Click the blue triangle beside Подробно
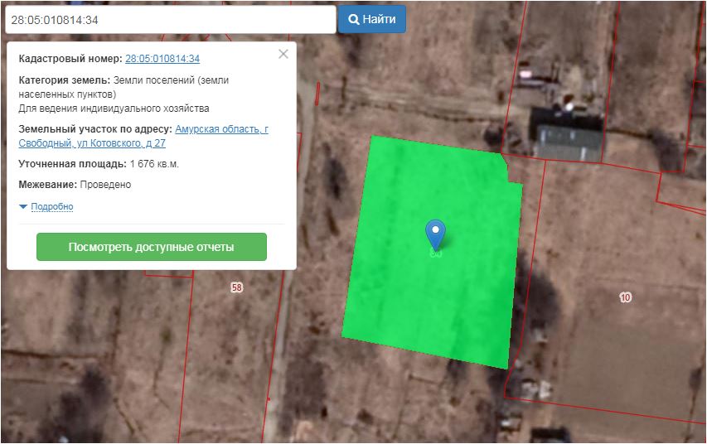The width and height of the screenshot is (707, 444). coord(23,207)
